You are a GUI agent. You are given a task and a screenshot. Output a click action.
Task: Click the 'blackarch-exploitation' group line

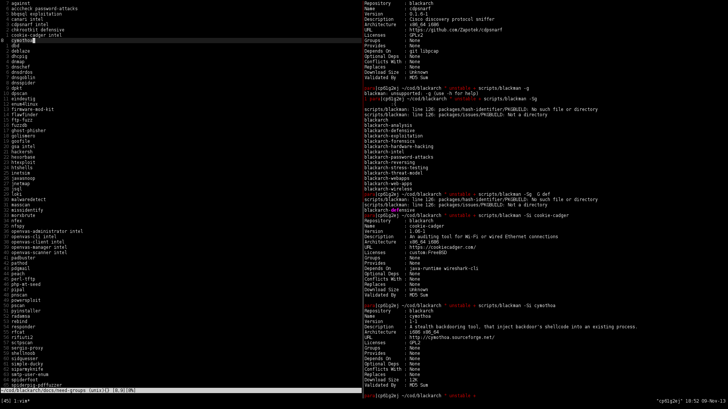point(394,136)
